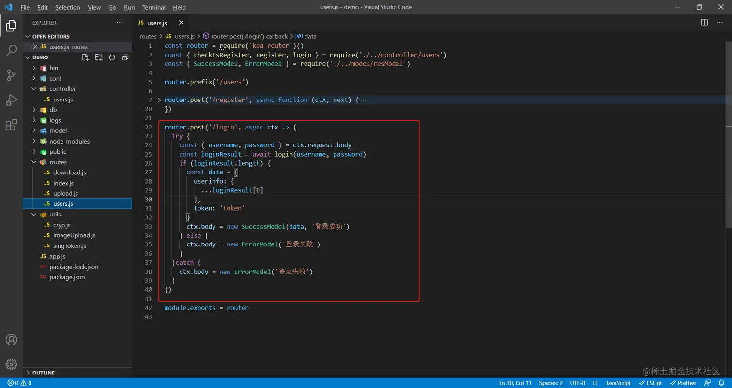The width and height of the screenshot is (732, 388).
Task: Expand the model folder
Action: coord(34,131)
